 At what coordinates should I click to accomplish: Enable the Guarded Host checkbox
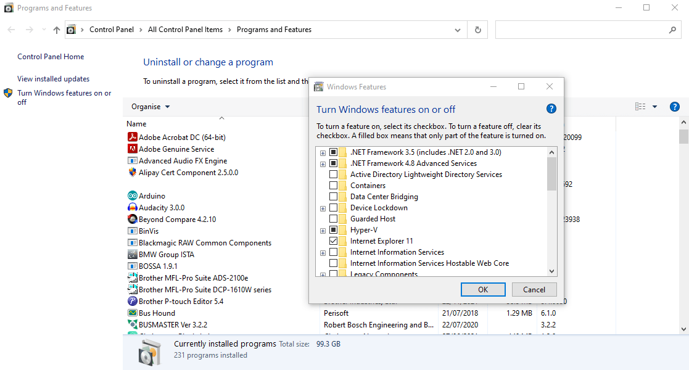(333, 219)
